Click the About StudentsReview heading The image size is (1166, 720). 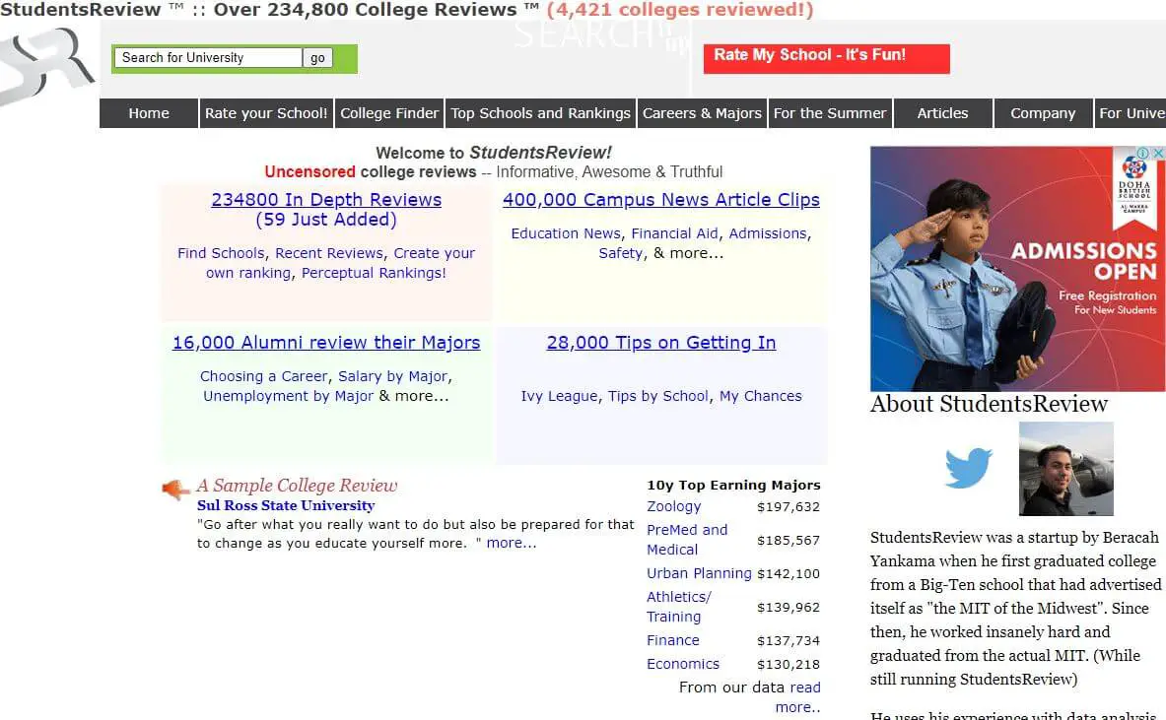(x=989, y=404)
